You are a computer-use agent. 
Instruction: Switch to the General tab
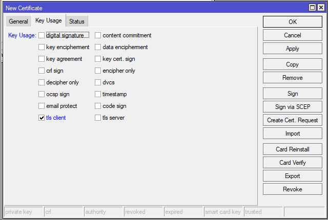point(18,21)
